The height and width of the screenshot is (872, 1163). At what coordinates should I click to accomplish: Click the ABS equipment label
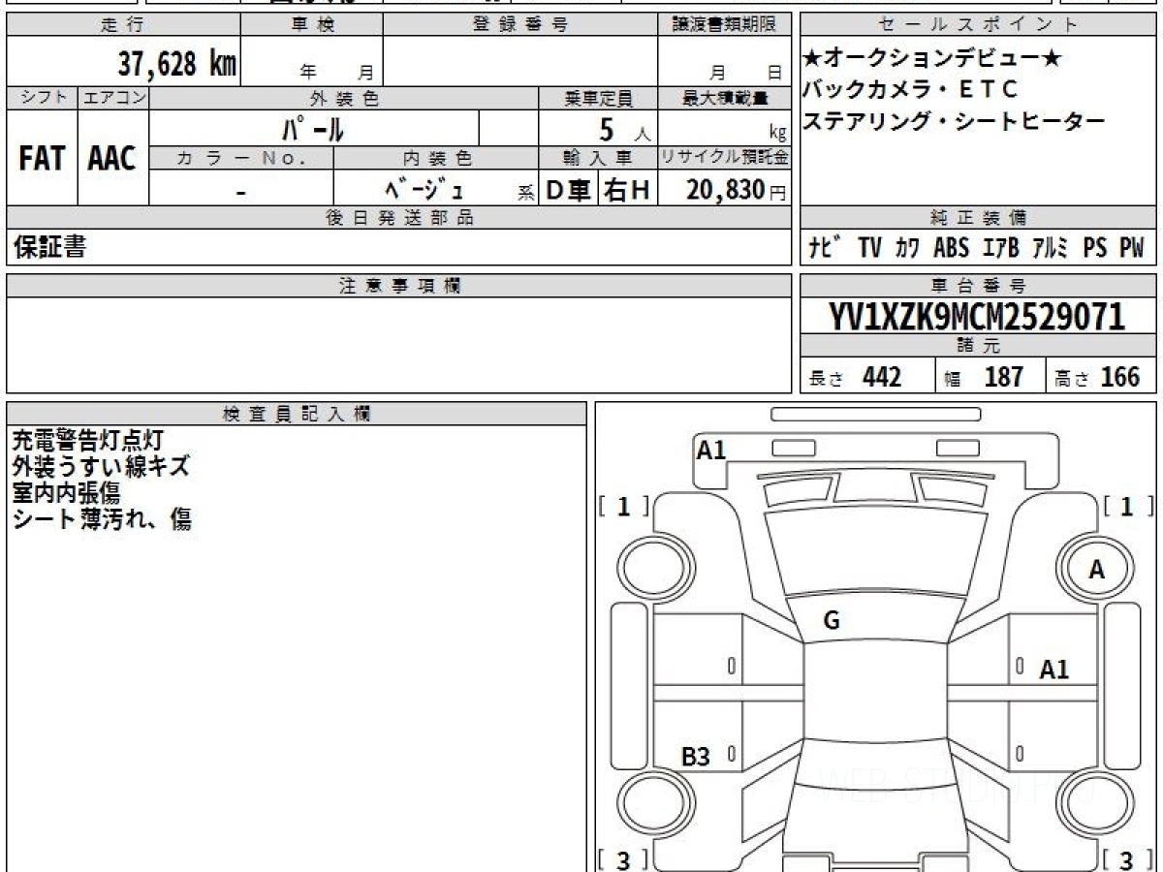[951, 248]
